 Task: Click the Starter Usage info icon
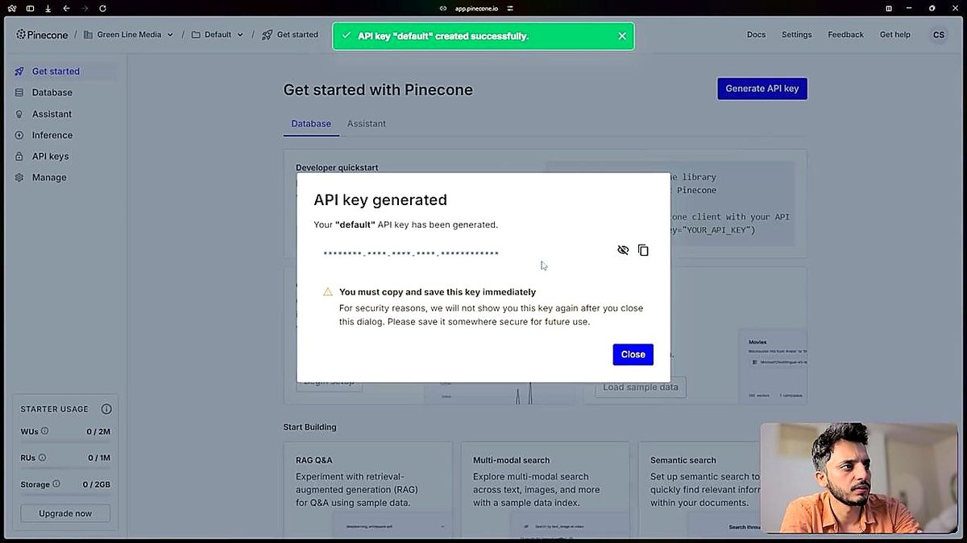(106, 409)
